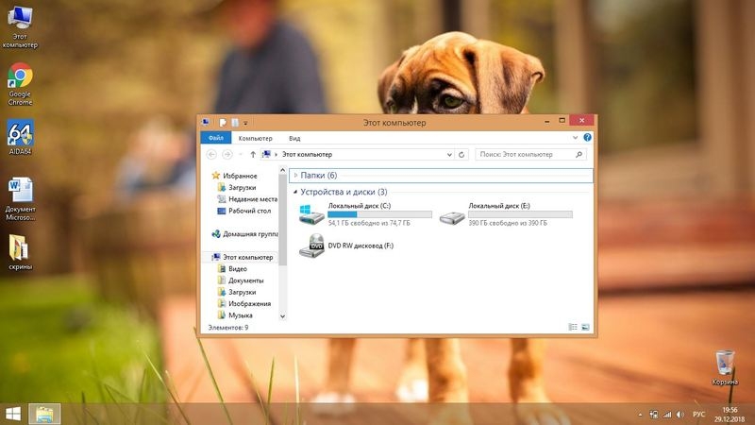Open the Файл menu tab
Image resolution: width=755 pixels, height=425 pixels.
pyautogui.click(x=216, y=138)
